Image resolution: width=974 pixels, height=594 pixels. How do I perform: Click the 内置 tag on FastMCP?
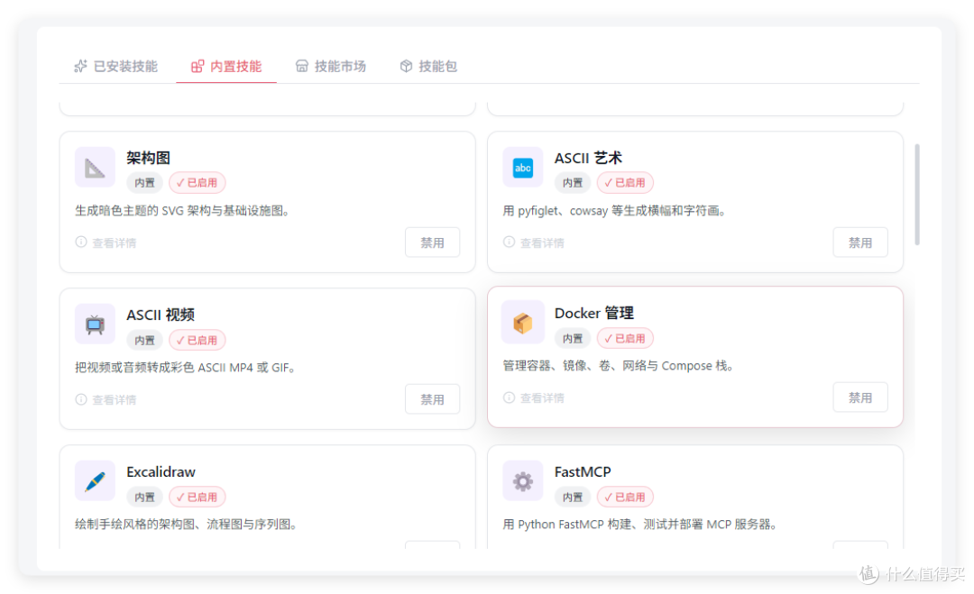573,498
